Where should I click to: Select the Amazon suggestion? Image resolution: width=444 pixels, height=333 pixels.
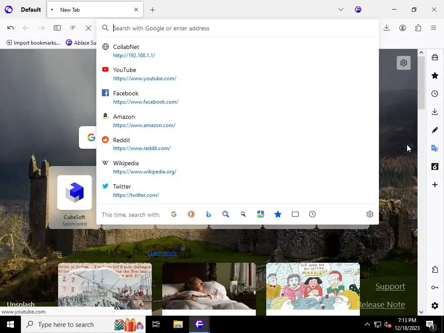238,121
